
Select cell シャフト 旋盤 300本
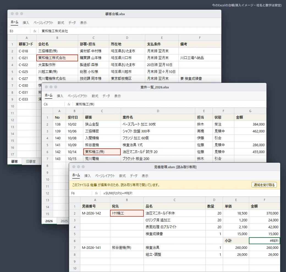pyautogui.click(x=158, y=131)
